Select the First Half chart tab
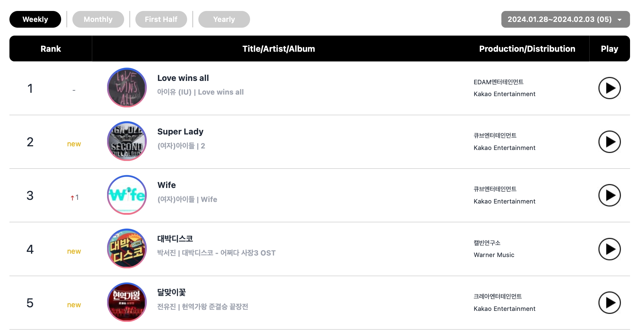Image resolution: width=641 pixels, height=334 pixels. click(x=161, y=19)
